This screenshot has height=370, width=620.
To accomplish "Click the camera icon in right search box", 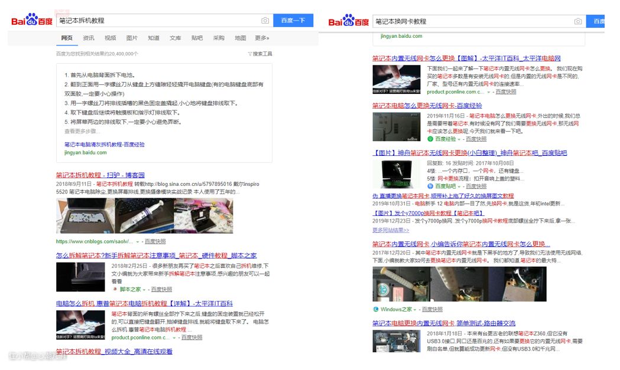I will (578, 22).
